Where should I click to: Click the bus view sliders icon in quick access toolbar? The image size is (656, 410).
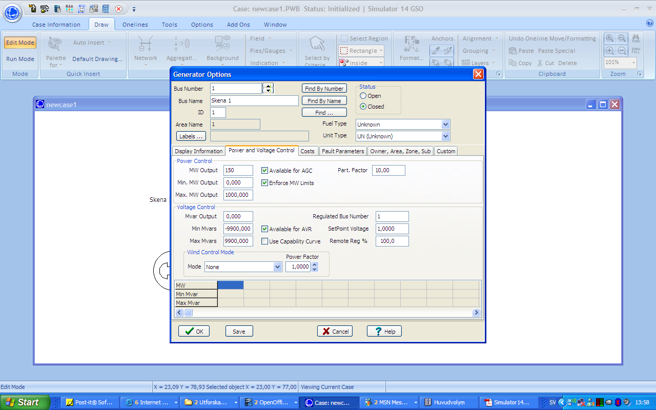tap(69, 9)
